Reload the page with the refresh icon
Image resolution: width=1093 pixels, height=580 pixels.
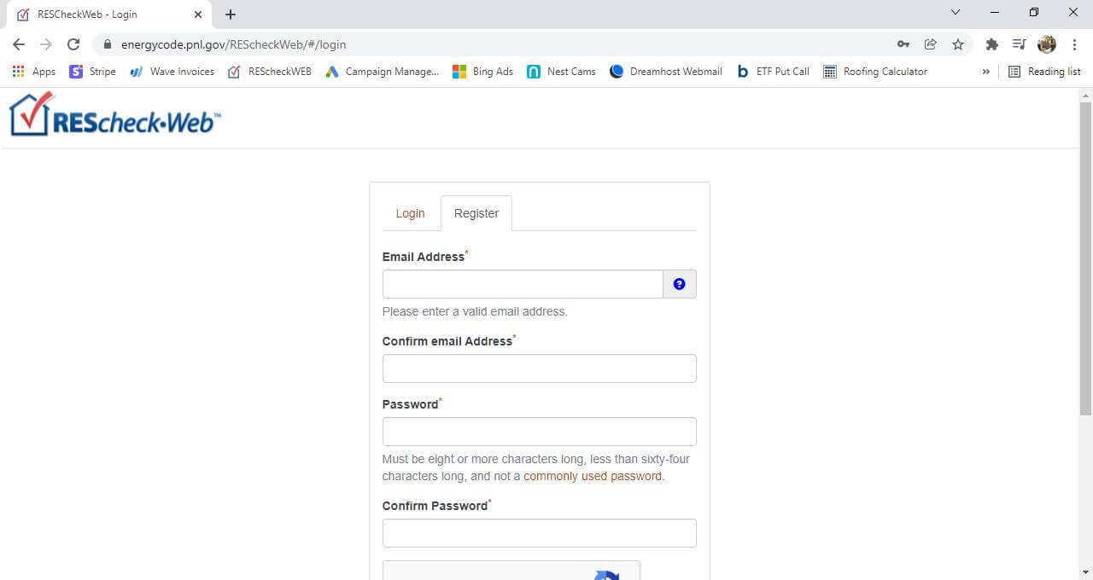pyautogui.click(x=73, y=44)
